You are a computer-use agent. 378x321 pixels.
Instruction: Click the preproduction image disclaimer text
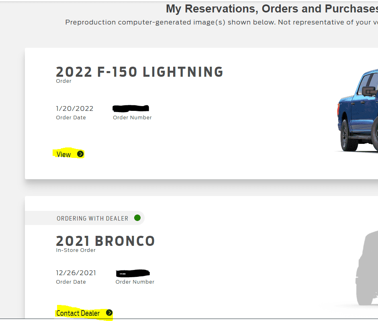(x=221, y=22)
